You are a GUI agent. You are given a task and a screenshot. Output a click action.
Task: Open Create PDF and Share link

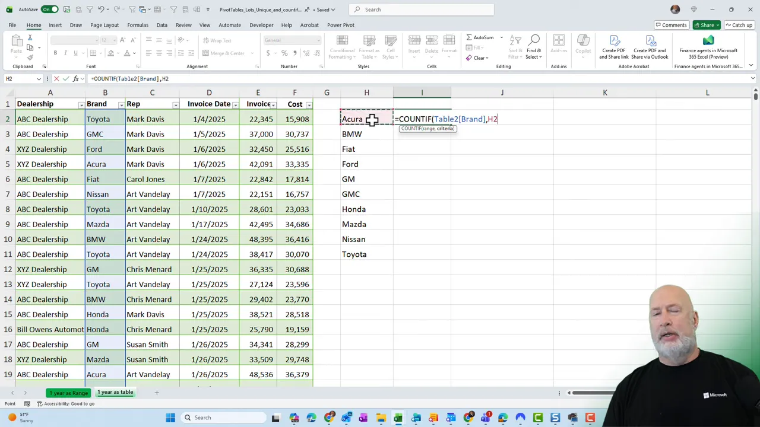click(613, 46)
